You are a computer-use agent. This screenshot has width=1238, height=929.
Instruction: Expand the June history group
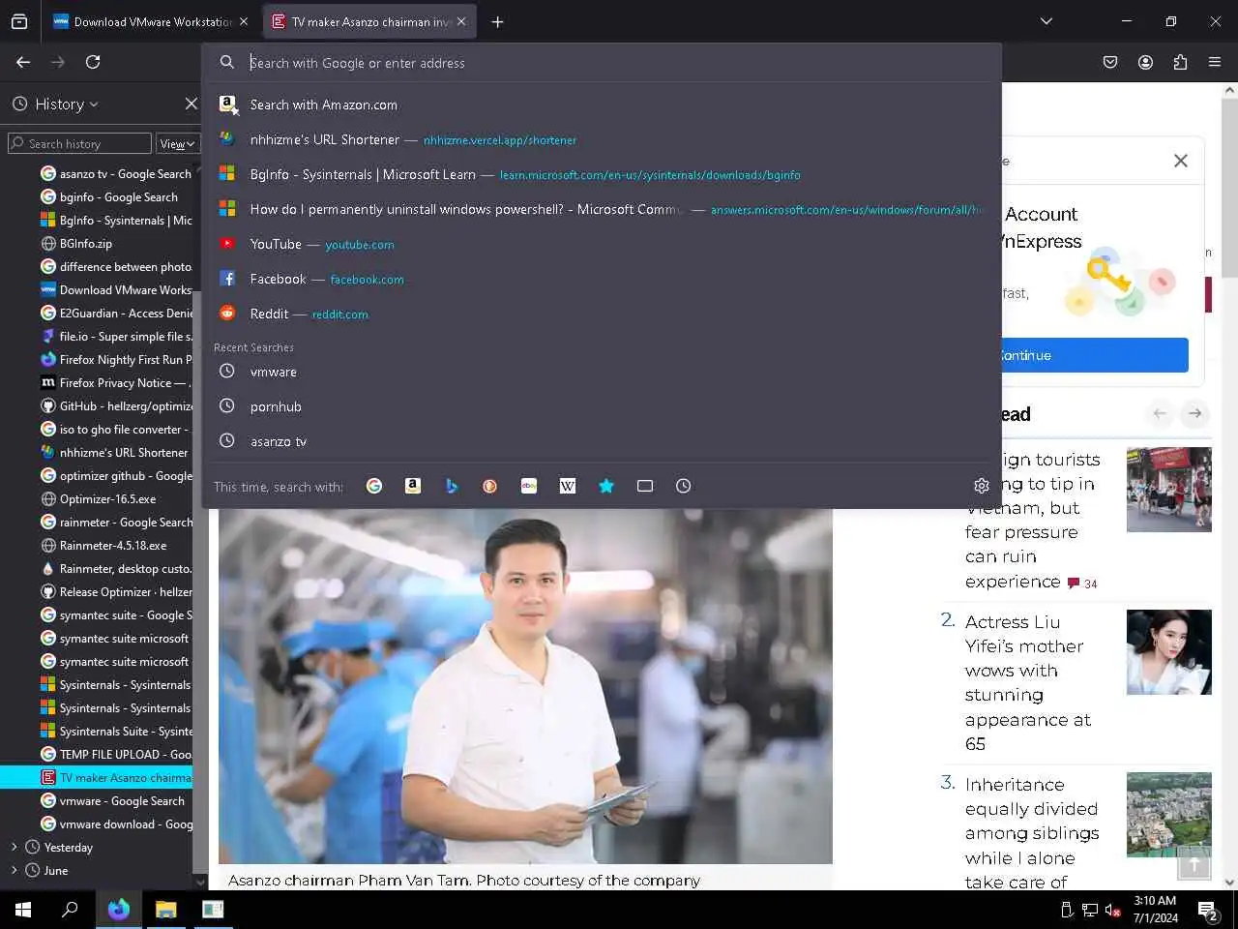click(x=14, y=870)
